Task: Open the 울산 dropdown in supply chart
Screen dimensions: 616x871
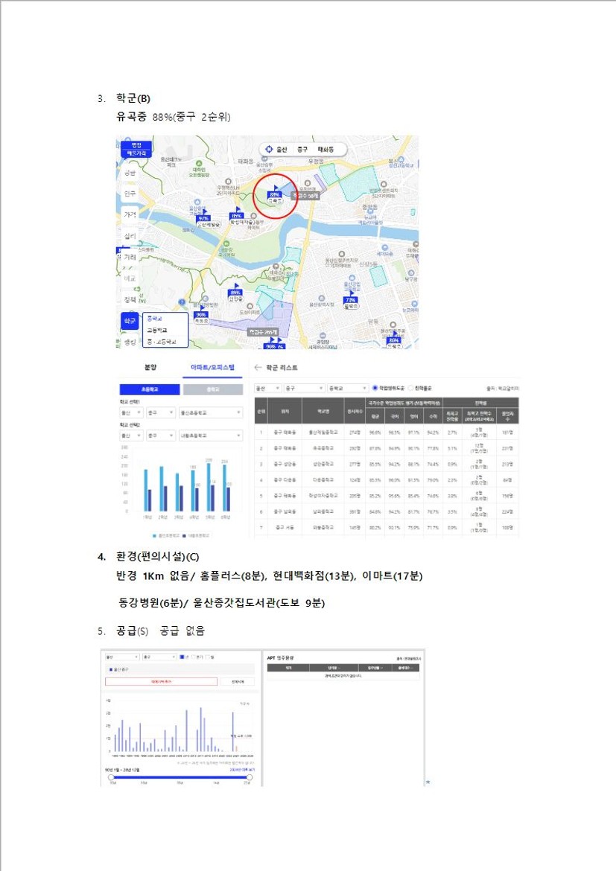Action: click(121, 657)
